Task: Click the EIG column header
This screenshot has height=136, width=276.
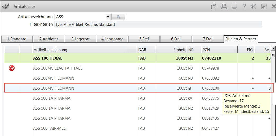Action: click(x=246, y=50)
